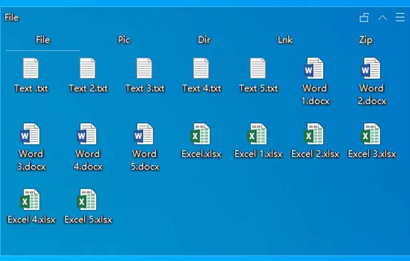This screenshot has height=261, width=410.
Task: Open the hamburger menu in the title bar
Action: tap(400, 17)
